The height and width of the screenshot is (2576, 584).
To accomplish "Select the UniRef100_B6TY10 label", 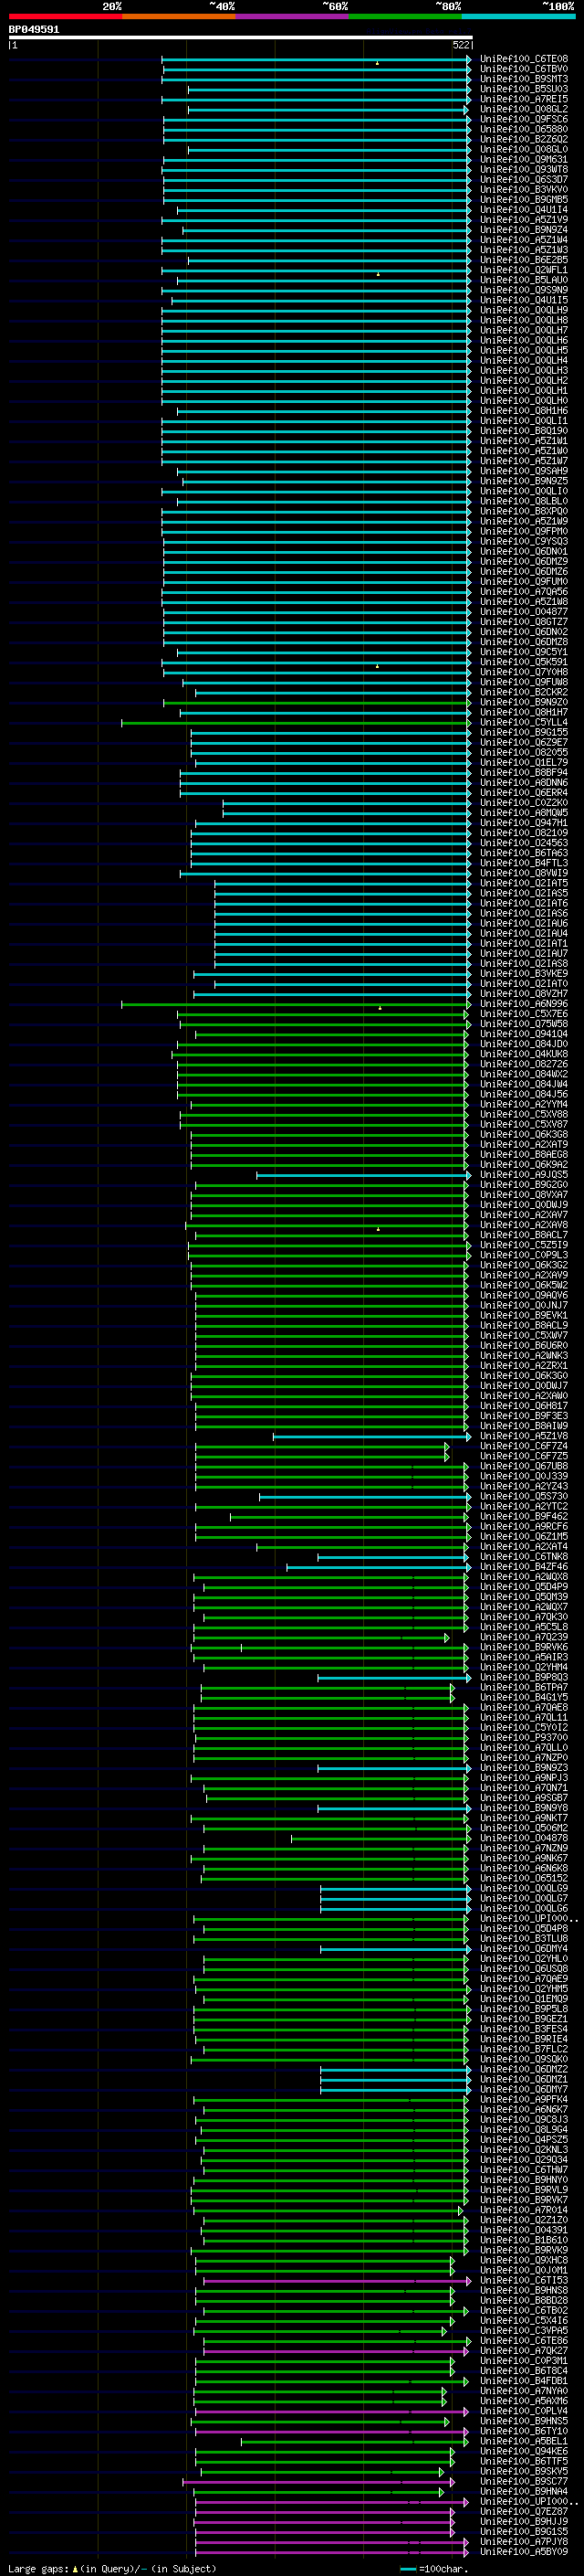I will tap(523, 2431).
